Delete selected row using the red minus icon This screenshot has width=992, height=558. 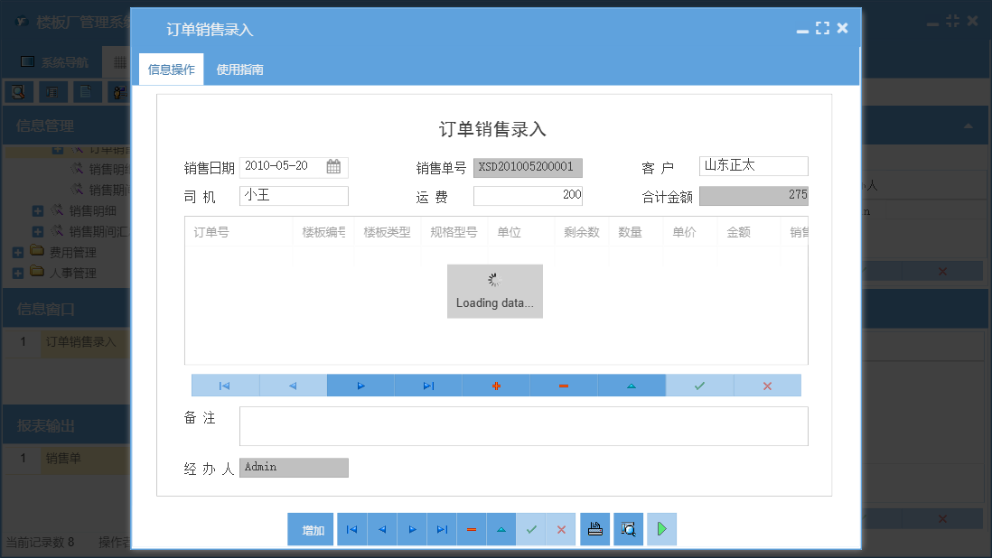click(564, 385)
